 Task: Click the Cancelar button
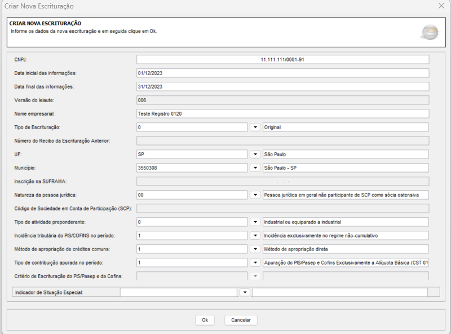[241, 320]
